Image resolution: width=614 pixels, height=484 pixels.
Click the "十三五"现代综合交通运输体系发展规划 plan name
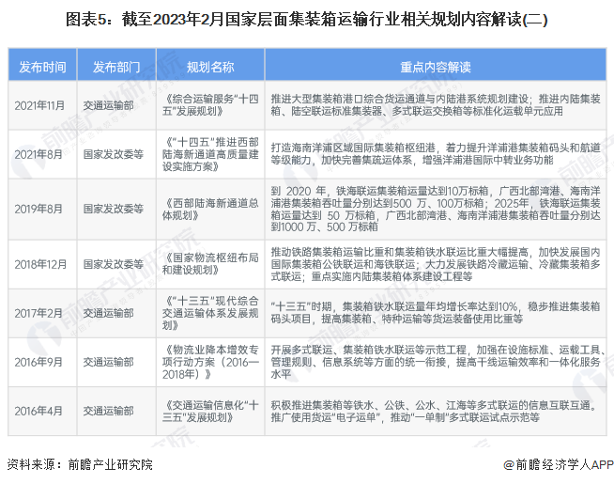pos(210,313)
